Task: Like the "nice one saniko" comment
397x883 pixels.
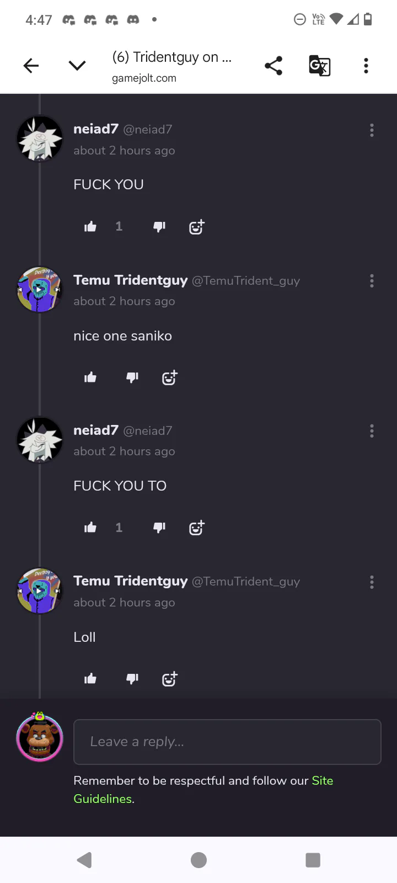Action: pos(90,377)
